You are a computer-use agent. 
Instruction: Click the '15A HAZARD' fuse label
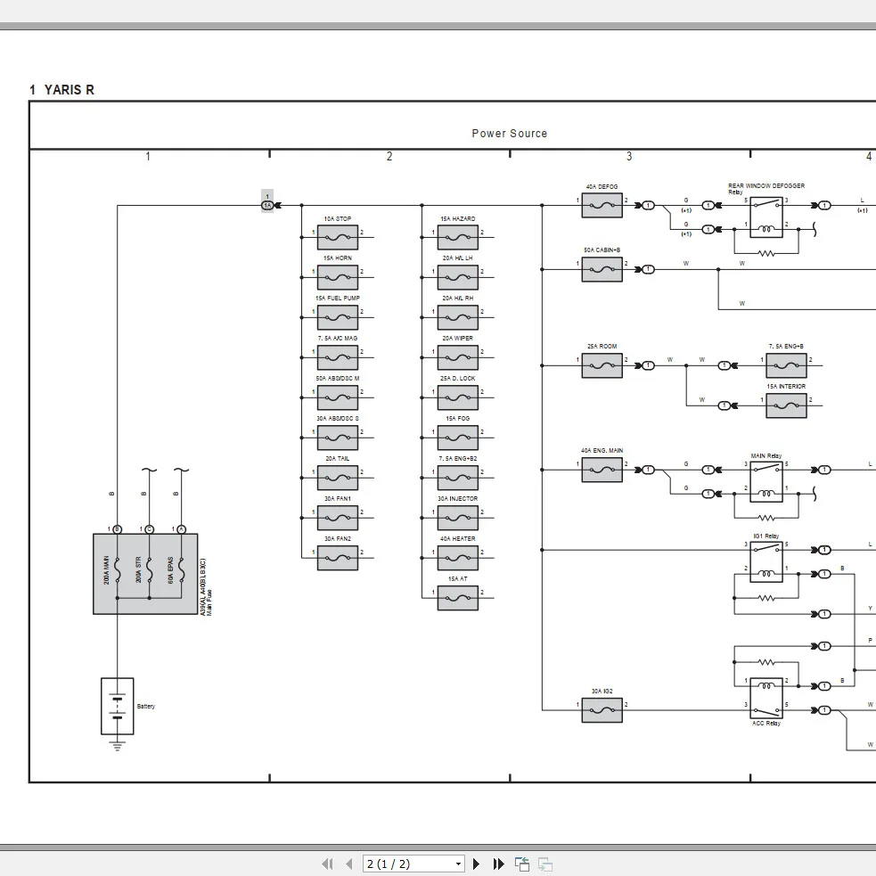click(457, 219)
